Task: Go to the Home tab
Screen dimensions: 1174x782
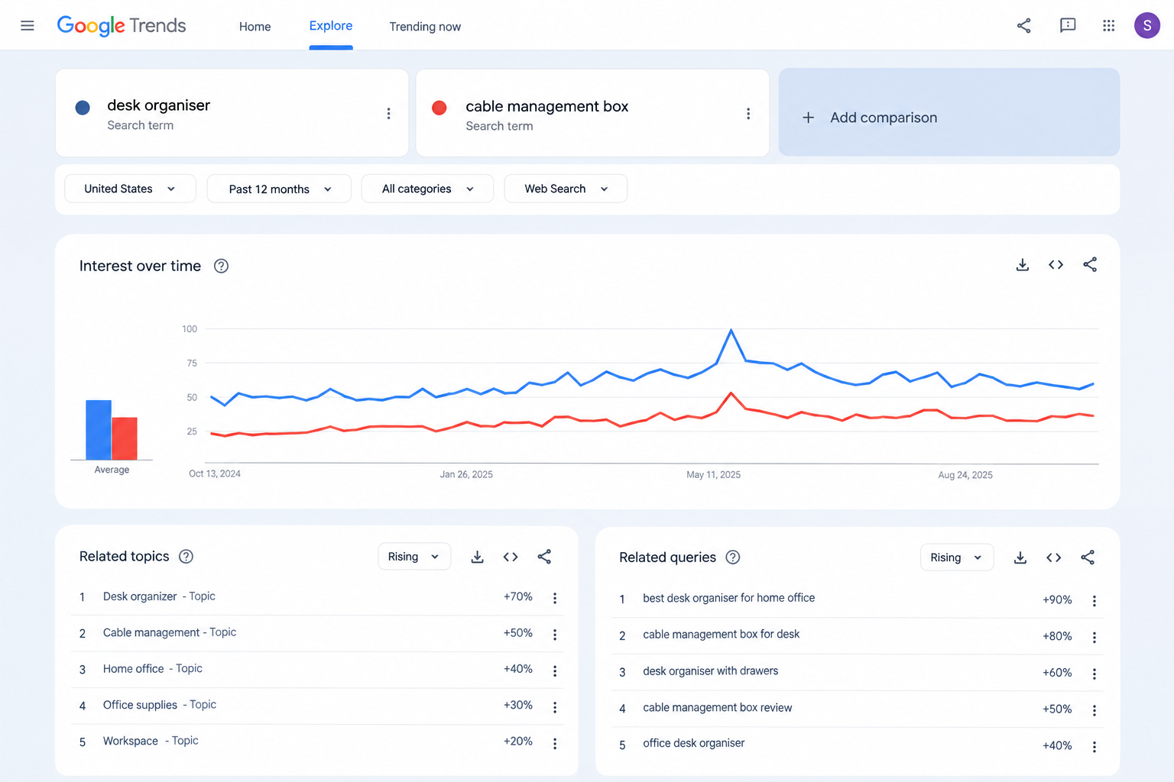Action: pyautogui.click(x=255, y=27)
